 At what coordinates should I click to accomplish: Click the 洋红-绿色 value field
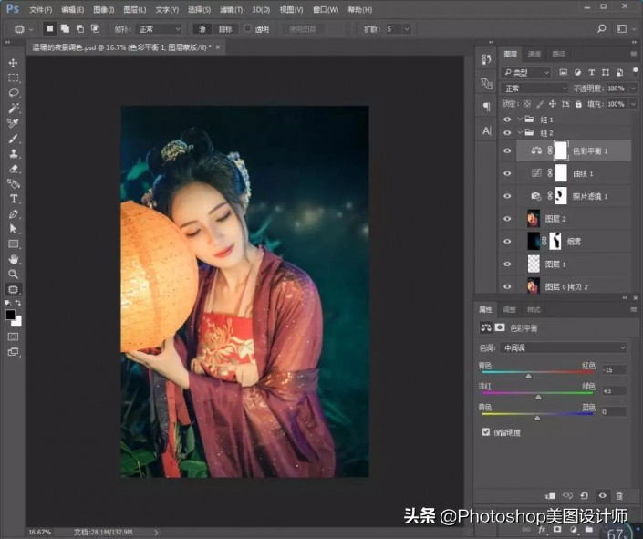pyautogui.click(x=614, y=391)
